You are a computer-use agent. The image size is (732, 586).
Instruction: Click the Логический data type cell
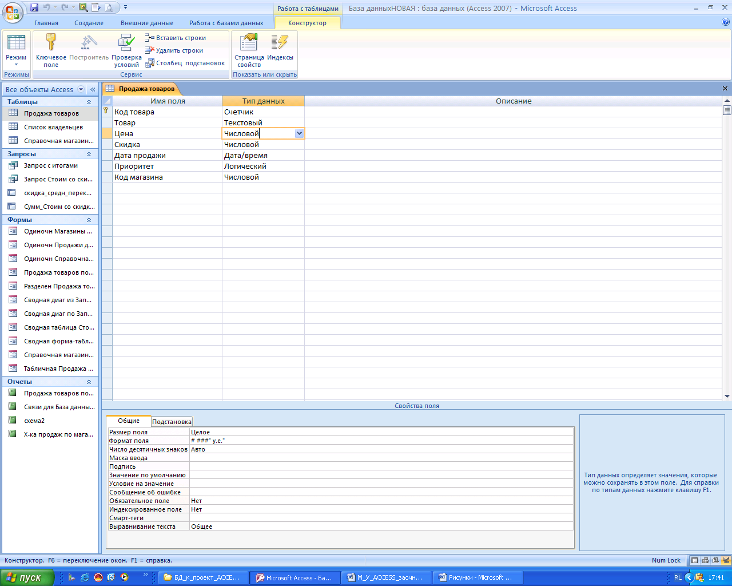[263, 166]
